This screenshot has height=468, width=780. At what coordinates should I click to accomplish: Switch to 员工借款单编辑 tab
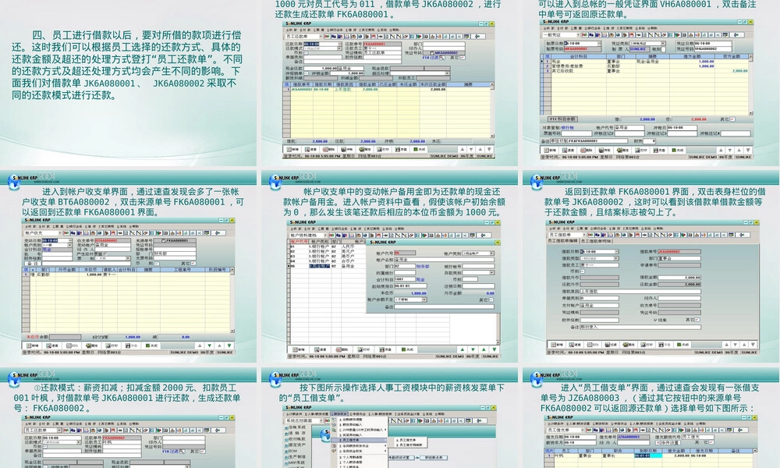point(562,241)
